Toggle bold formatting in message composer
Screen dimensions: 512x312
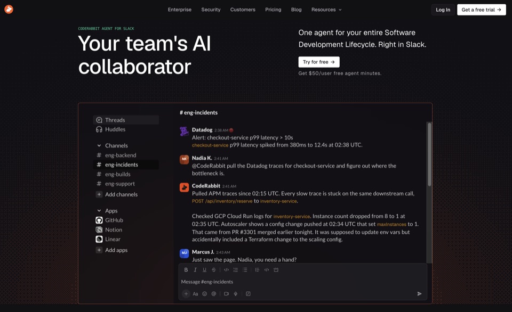tap(186, 269)
